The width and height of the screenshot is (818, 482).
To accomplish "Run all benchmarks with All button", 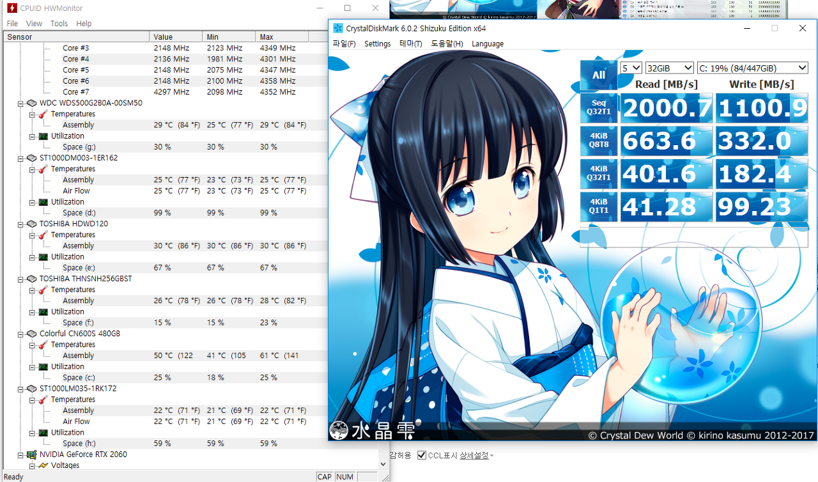I will coord(599,75).
